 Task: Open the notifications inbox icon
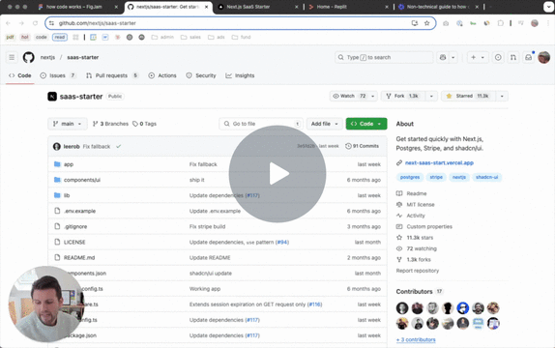[x=529, y=57]
